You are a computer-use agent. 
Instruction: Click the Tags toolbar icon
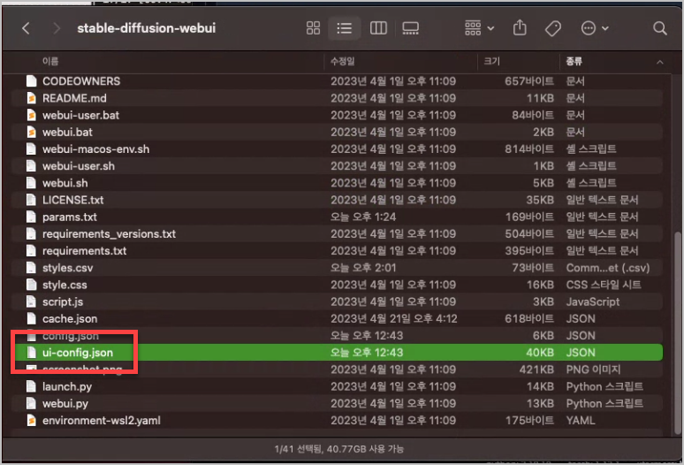tap(552, 29)
